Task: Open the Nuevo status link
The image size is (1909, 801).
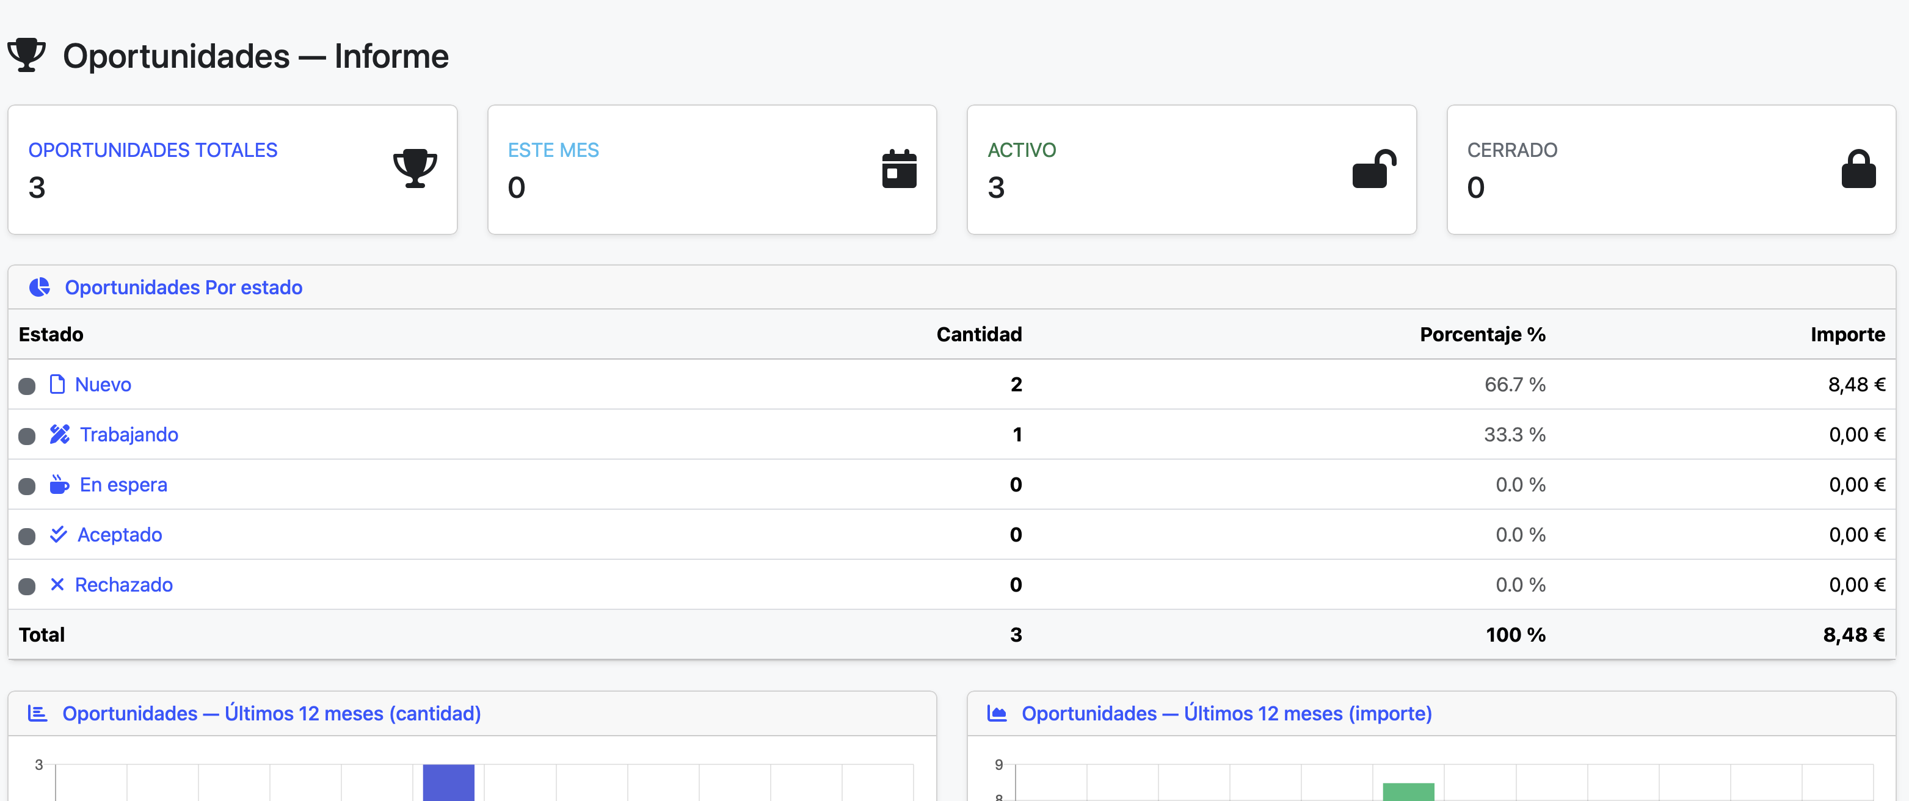Action: [103, 385]
